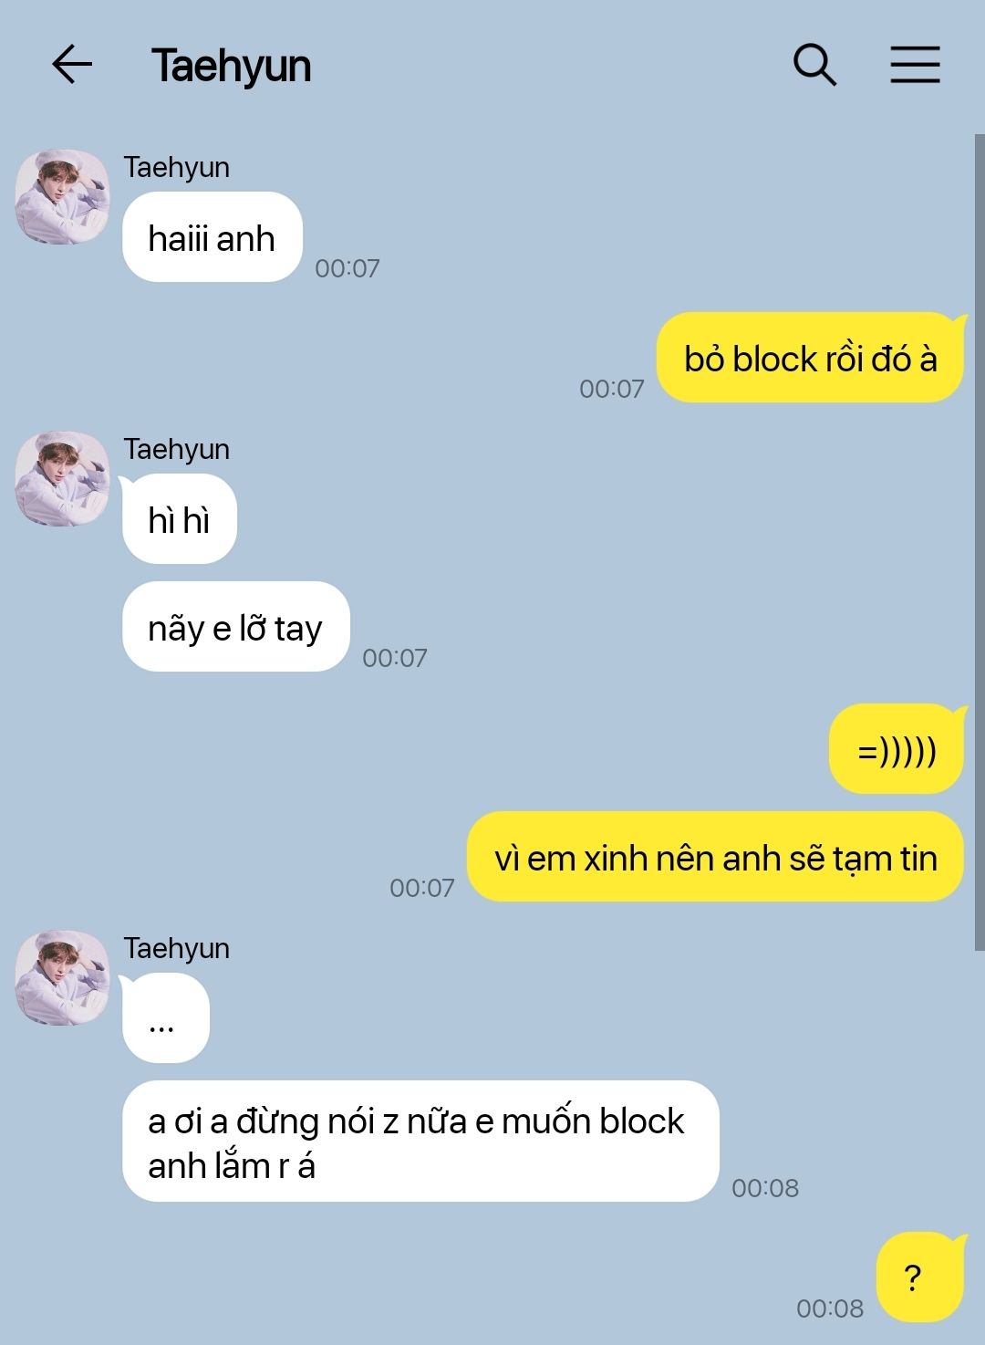Viewport: 985px width, 1345px height.
Task: Tap the '...' message bubble
Action: point(165,1018)
